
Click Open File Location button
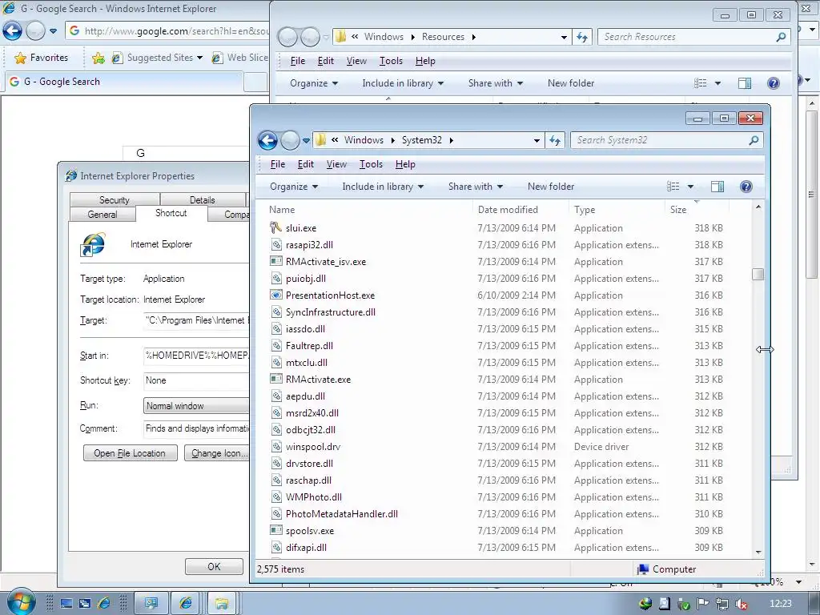(130, 453)
